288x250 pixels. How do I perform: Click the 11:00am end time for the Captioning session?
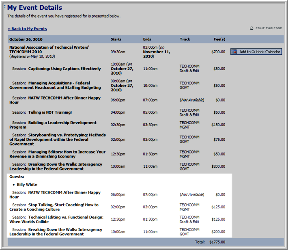[150, 69]
